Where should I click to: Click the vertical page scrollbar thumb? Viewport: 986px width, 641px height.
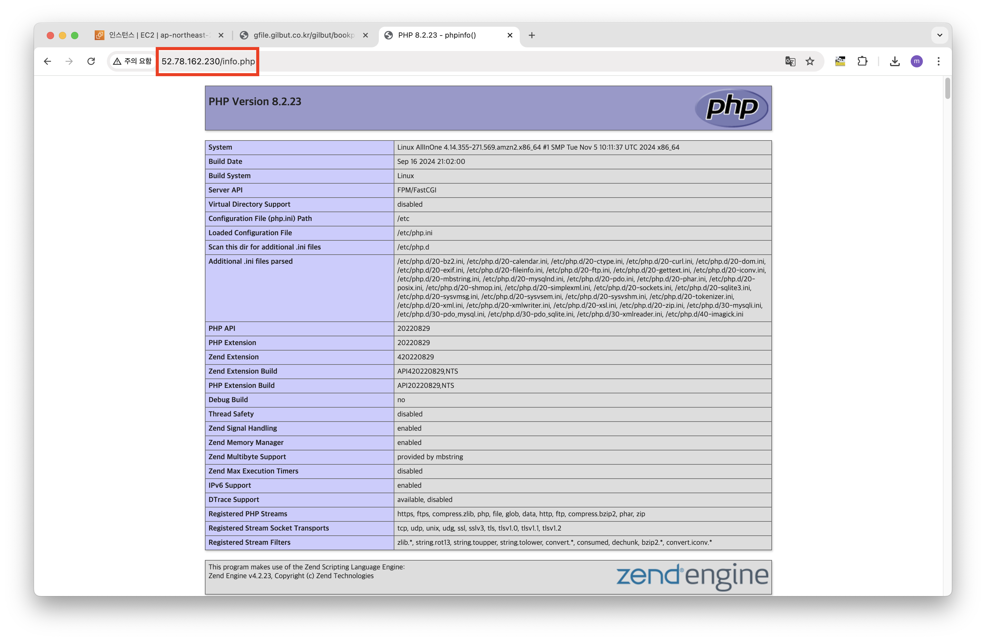tap(947, 88)
